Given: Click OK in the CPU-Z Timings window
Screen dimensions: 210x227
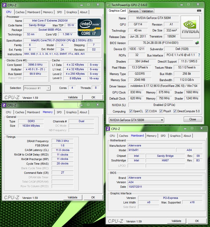Looking at the screenshot, I should click(93, 197).
